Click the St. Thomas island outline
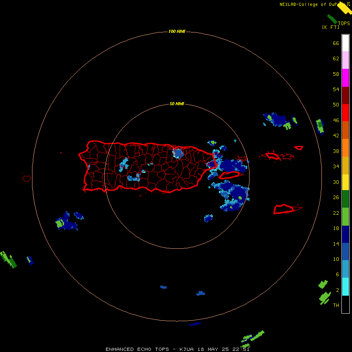This screenshot has height=352, width=352. 273,156
